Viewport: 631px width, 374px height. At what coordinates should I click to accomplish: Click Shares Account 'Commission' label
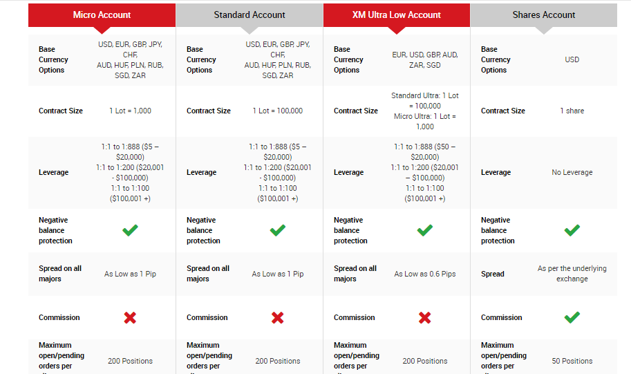click(x=502, y=317)
